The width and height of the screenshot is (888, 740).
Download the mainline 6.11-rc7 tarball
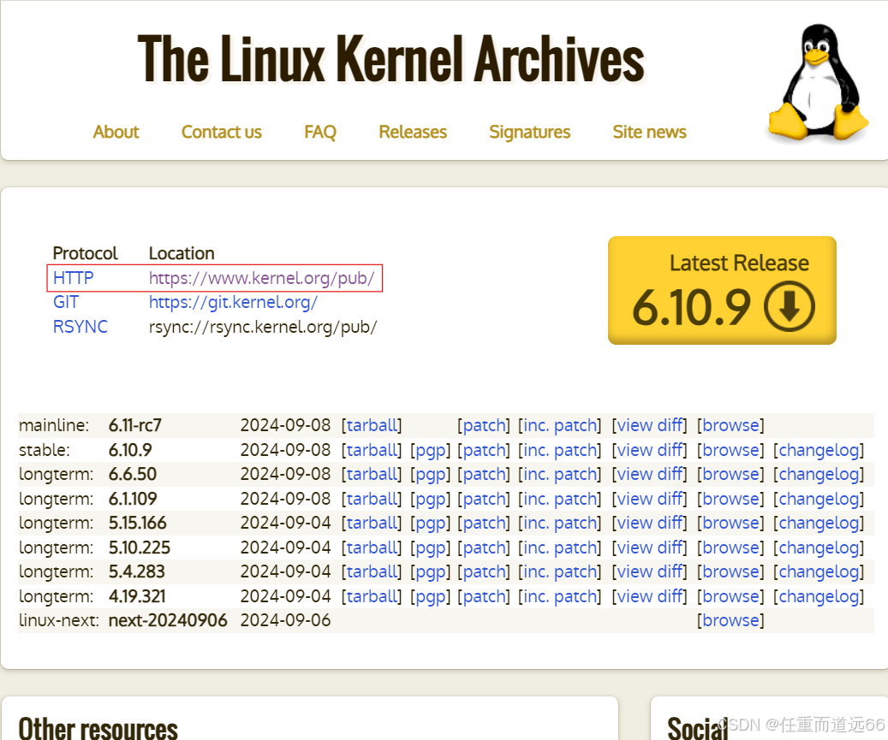(x=372, y=425)
